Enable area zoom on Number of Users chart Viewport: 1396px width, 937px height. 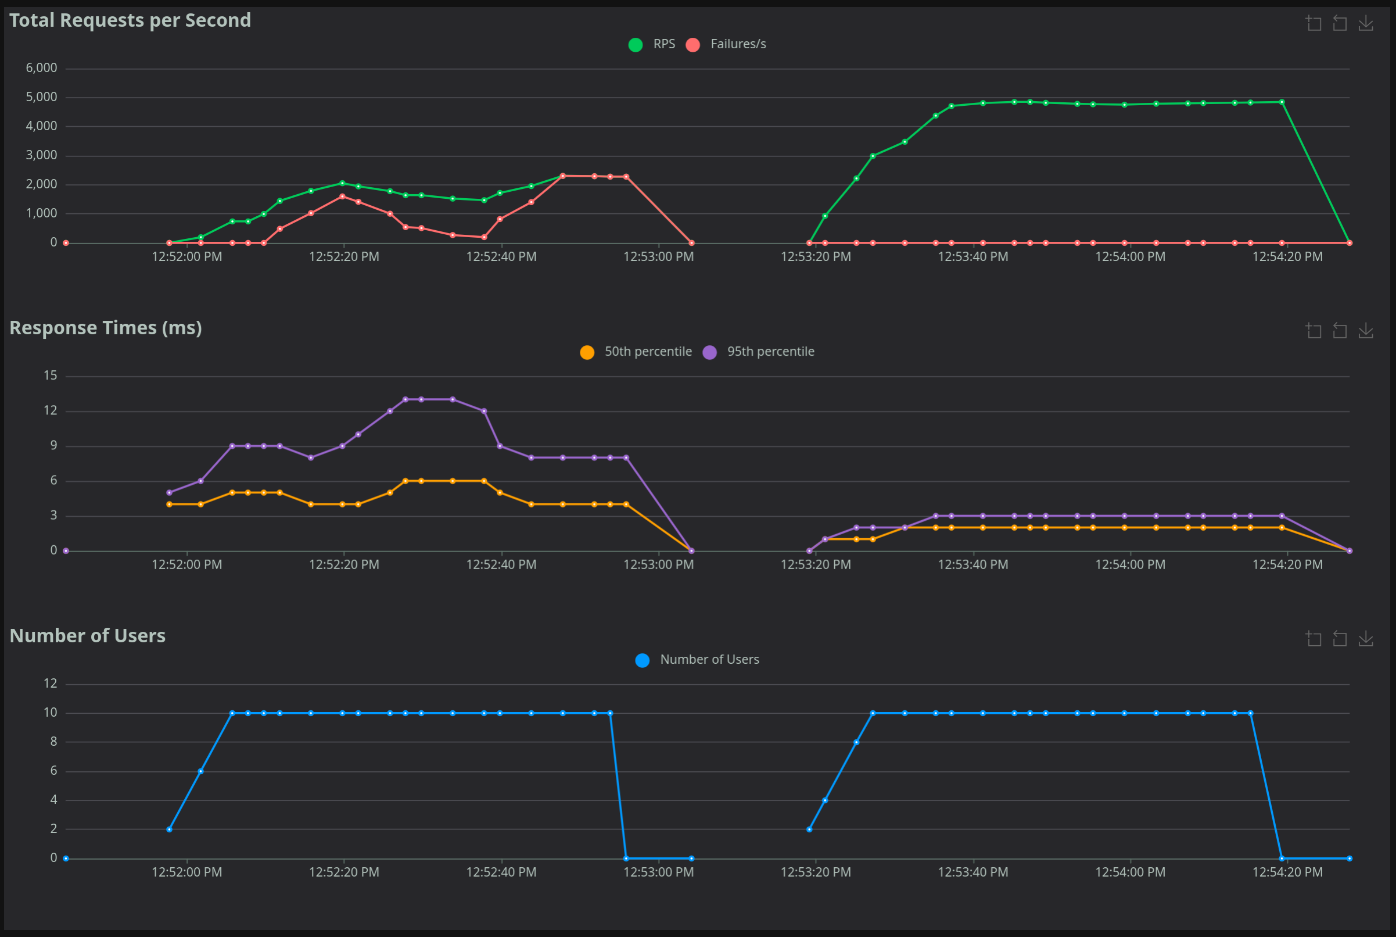(1313, 639)
